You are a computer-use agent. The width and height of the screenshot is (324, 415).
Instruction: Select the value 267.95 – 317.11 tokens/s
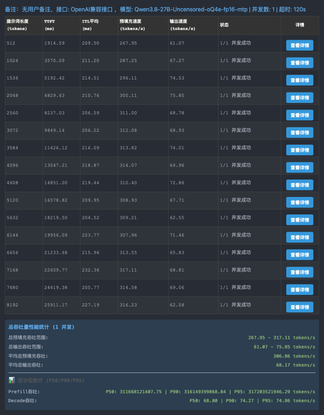(282, 338)
